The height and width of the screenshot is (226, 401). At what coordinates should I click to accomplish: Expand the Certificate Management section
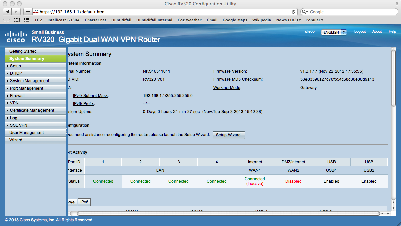[35, 110]
